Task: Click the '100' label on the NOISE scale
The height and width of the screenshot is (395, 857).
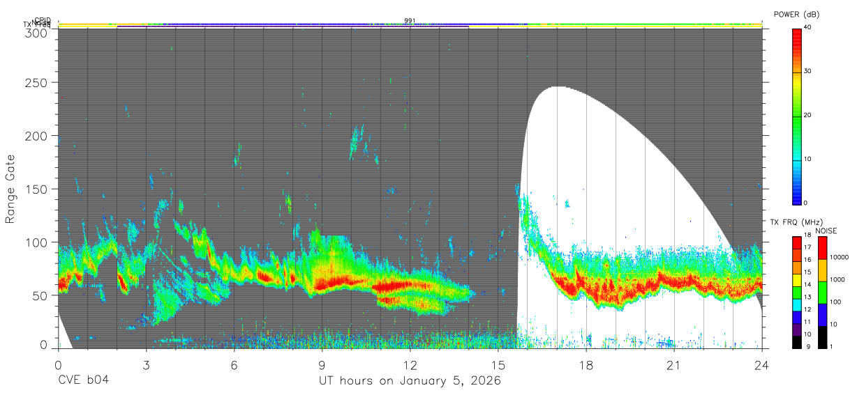Action: coord(835,302)
